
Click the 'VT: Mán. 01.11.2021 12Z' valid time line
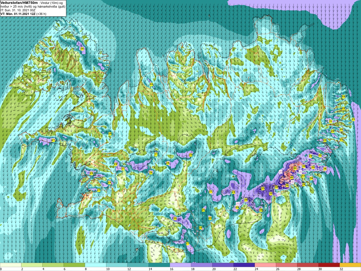tap(19, 14)
